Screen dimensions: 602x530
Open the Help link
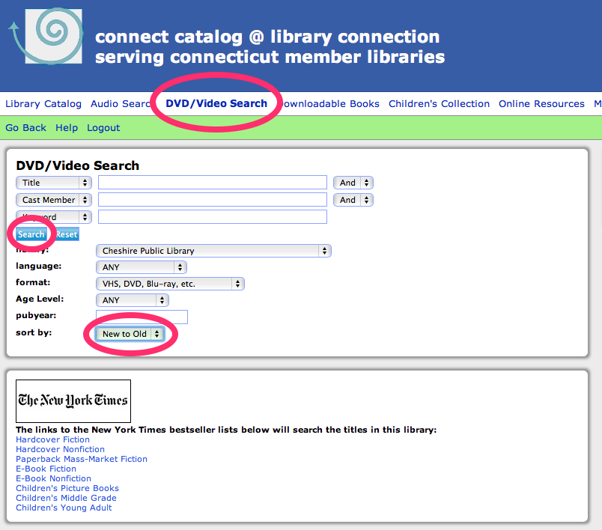click(67, 128)
